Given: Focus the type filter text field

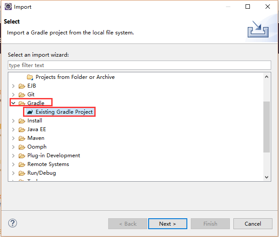Looking at the screenshot, I should [139, 65].
